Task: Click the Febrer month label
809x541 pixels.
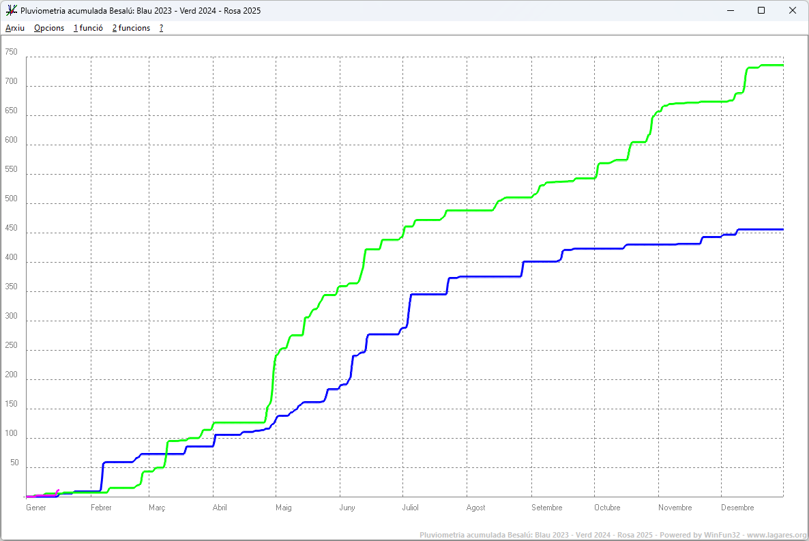Action: 101,508
